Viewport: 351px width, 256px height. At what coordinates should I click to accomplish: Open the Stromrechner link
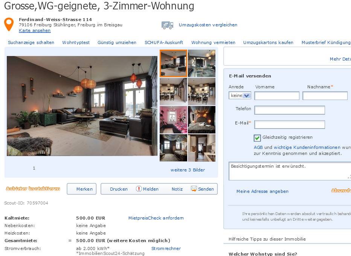(166, 248)
